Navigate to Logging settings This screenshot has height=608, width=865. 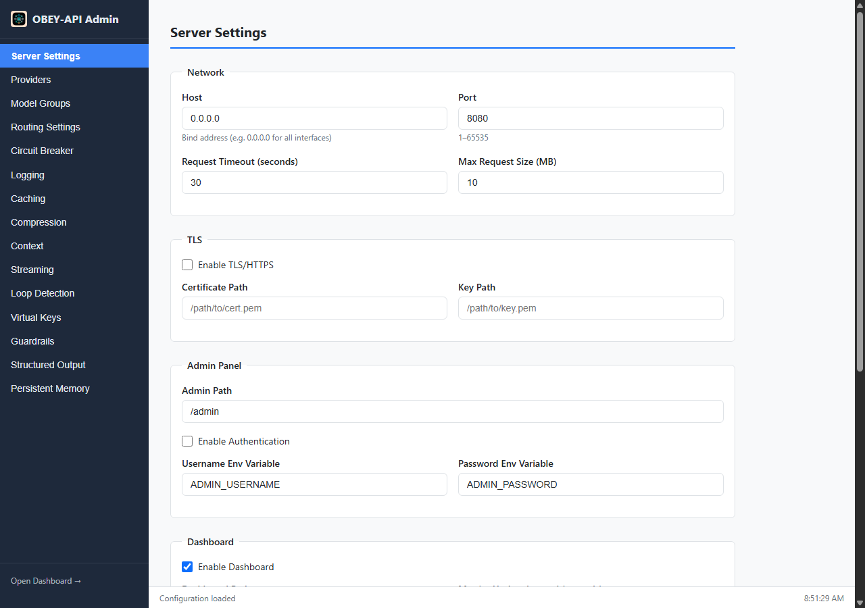point(74,175)
